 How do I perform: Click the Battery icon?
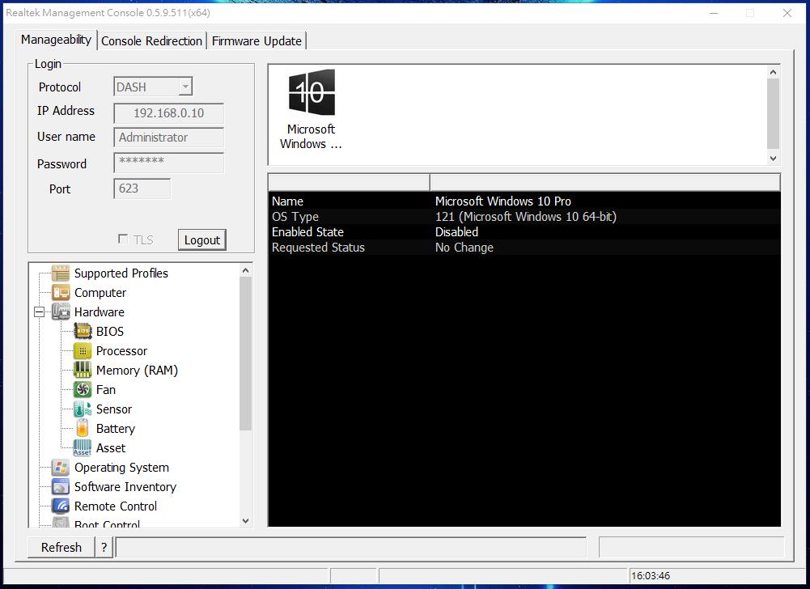83,428
